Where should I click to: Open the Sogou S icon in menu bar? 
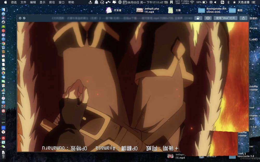point(222,2)
